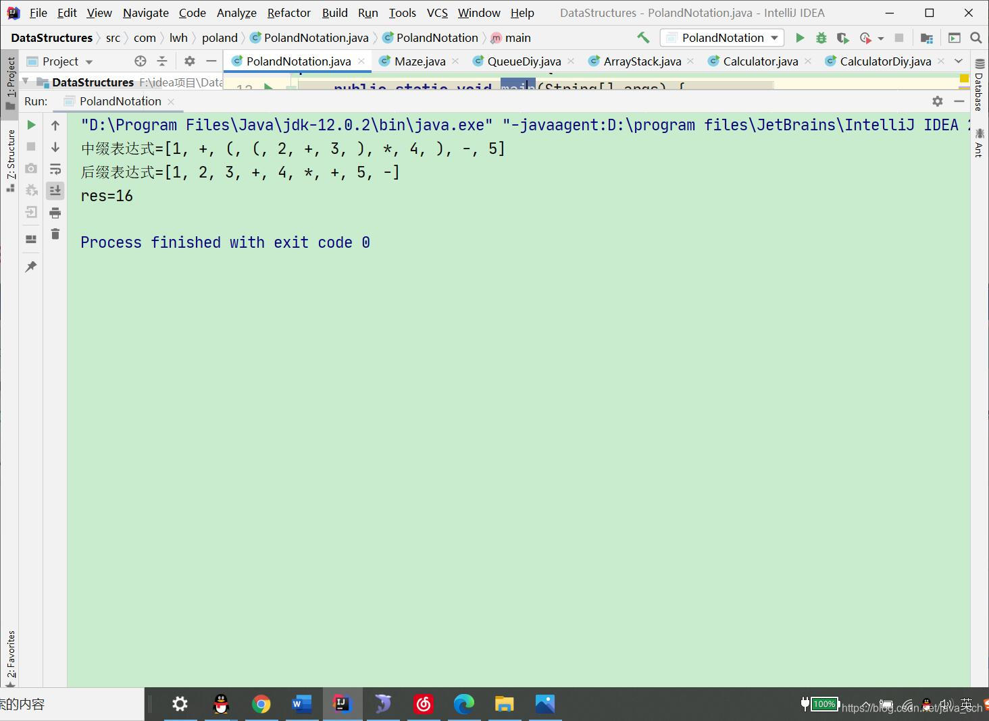Image resolution: width=989 pixels, height=721 pixels.
Task: Clear the console with the trash icon
Action: click(55, 234)
